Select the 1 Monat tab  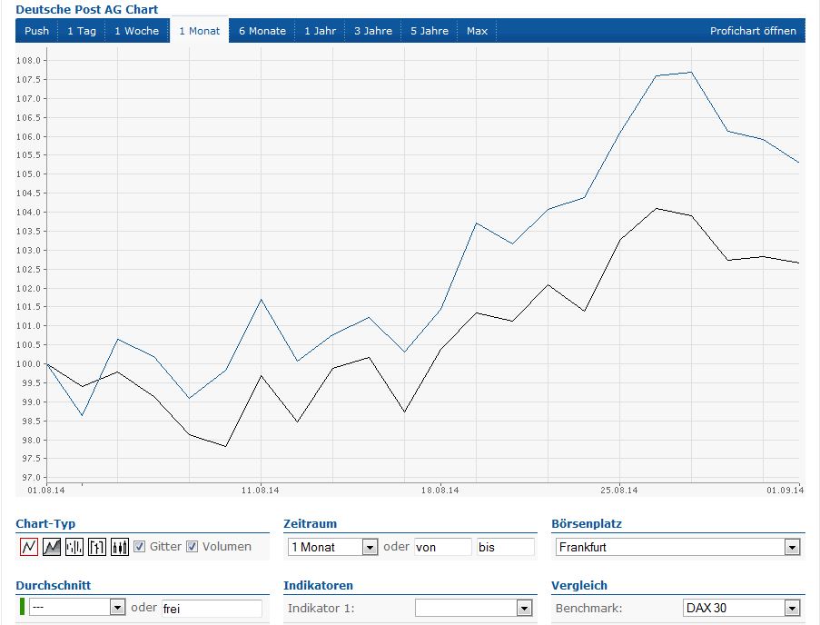(199, 31)
